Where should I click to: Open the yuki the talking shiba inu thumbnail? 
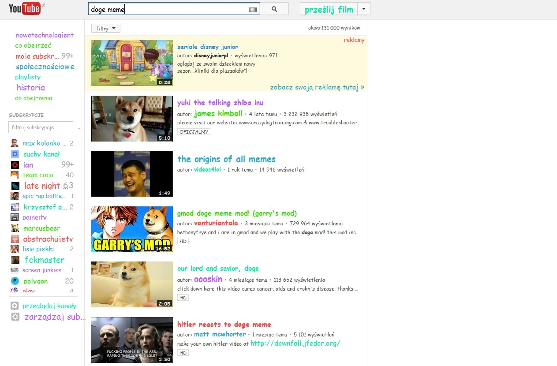tap(131, 118)
